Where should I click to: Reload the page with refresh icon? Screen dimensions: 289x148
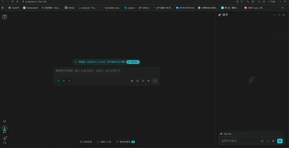(x=12, y=2)
